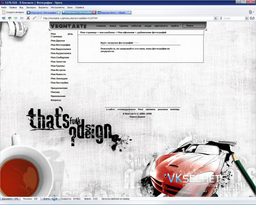The image size is (256, 205).
Task: Open the Окно menu
Action: tap(70, 7)
